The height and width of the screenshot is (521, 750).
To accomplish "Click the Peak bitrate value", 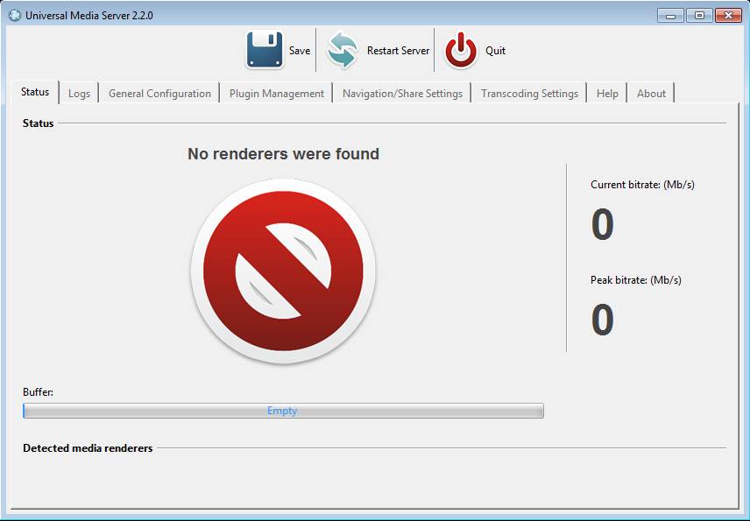I will tap(602, 320).
